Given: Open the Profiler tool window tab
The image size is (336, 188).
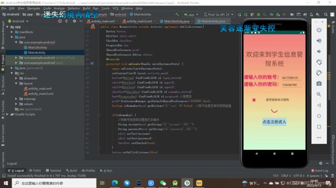Looking at the screenshot, I should (88, 170).
